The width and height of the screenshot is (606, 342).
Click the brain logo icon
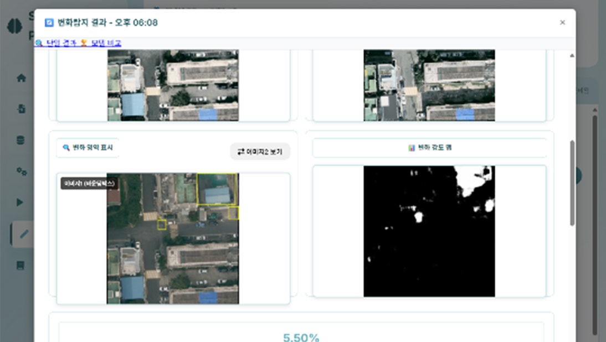[14, 27]
